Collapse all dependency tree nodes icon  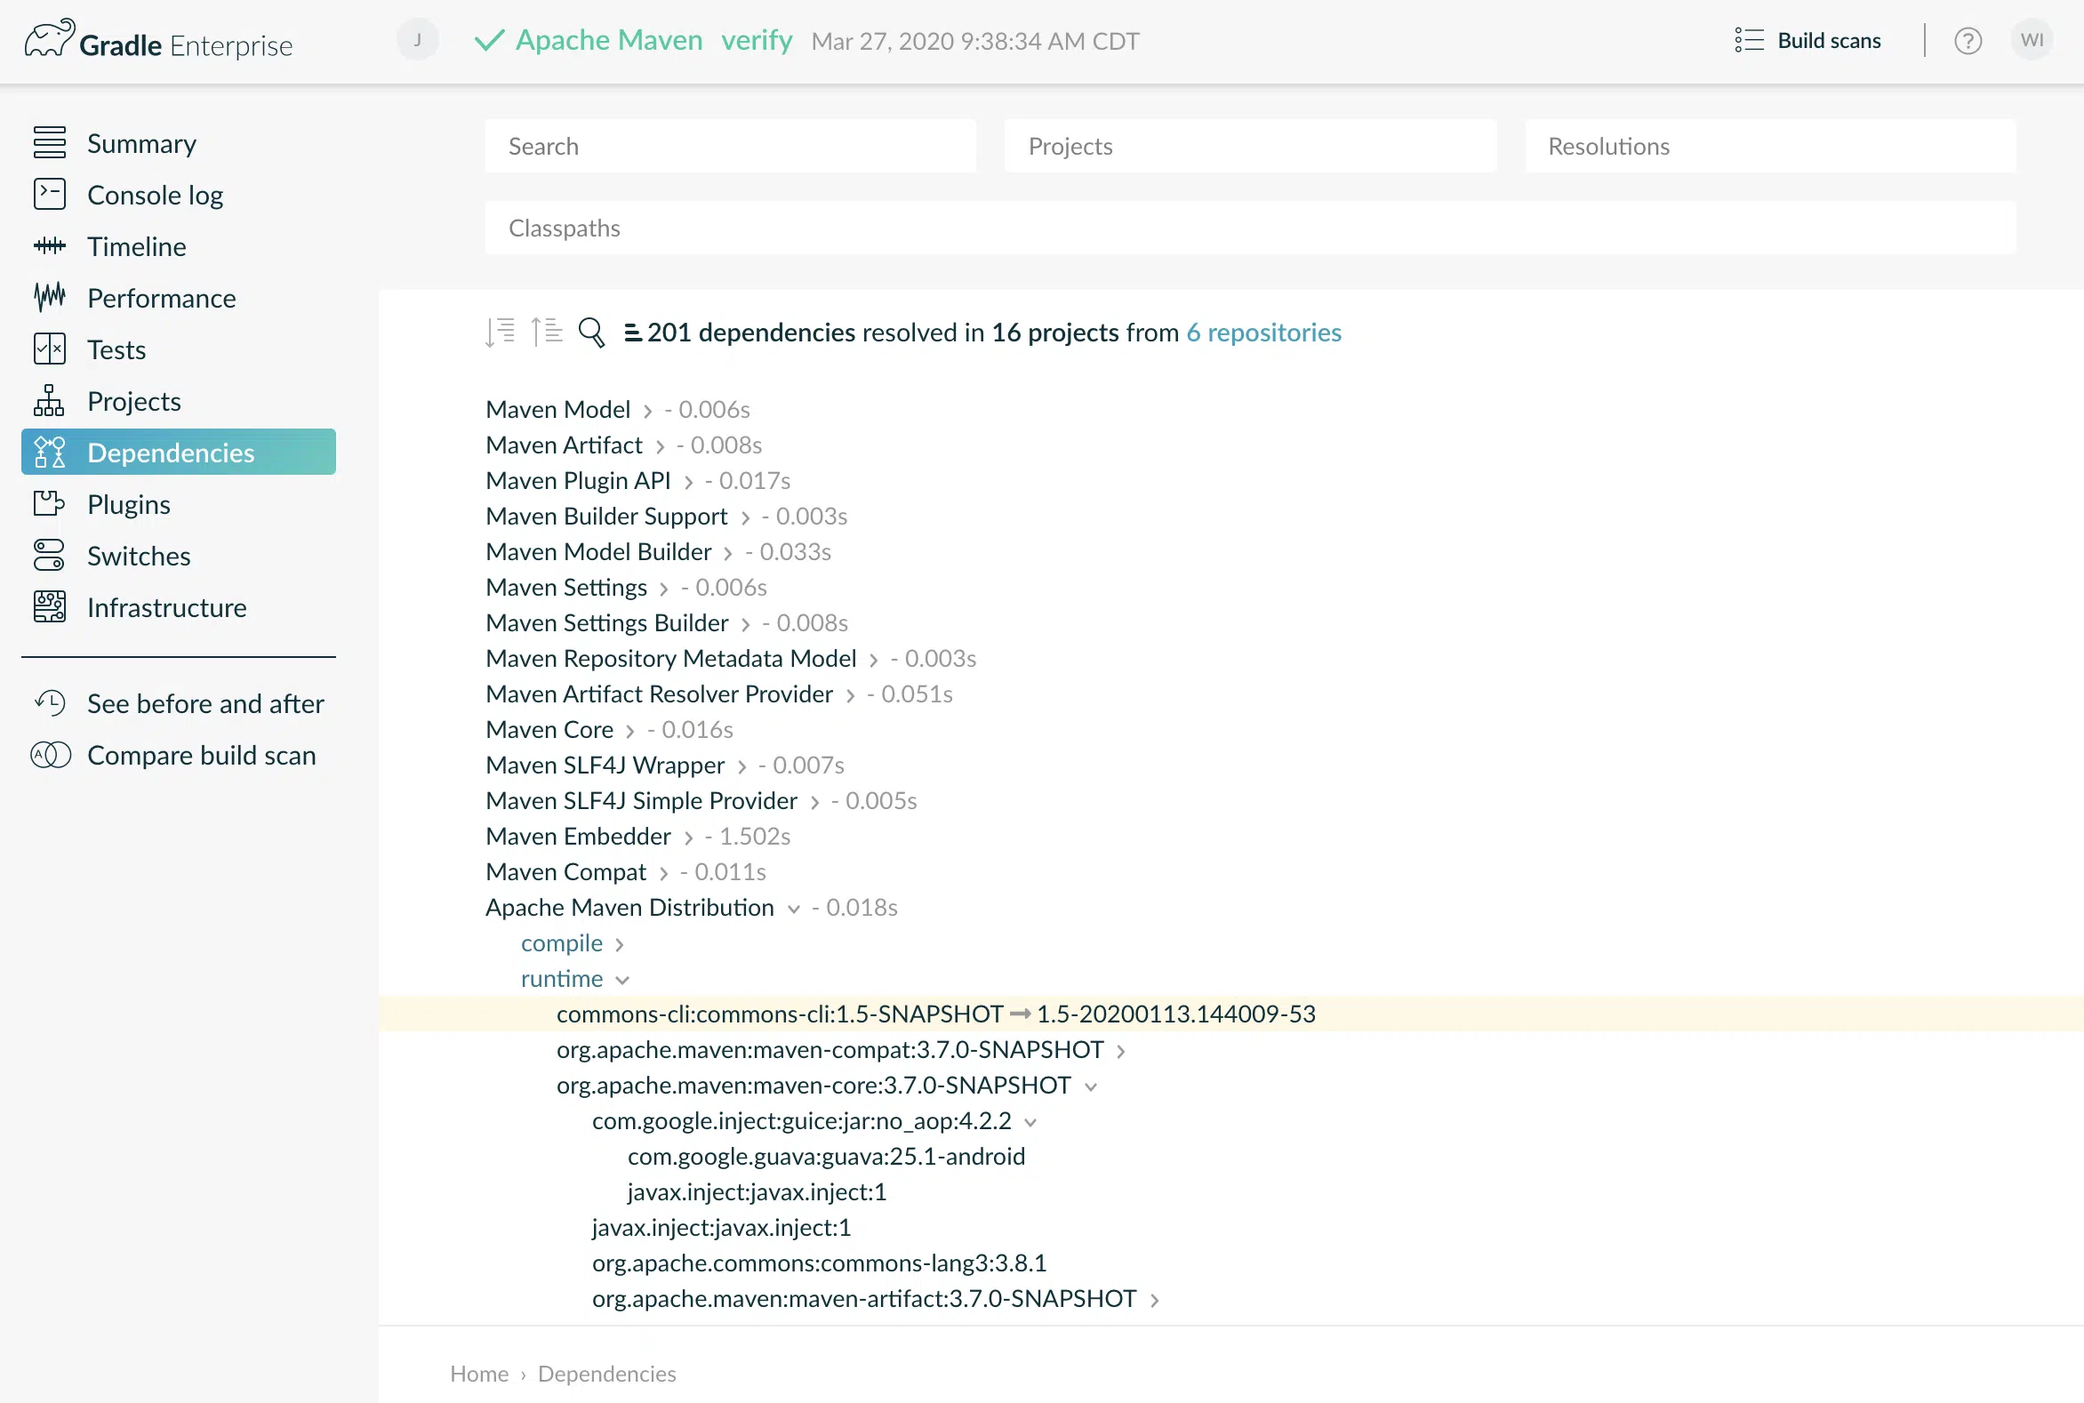(546, 332)
